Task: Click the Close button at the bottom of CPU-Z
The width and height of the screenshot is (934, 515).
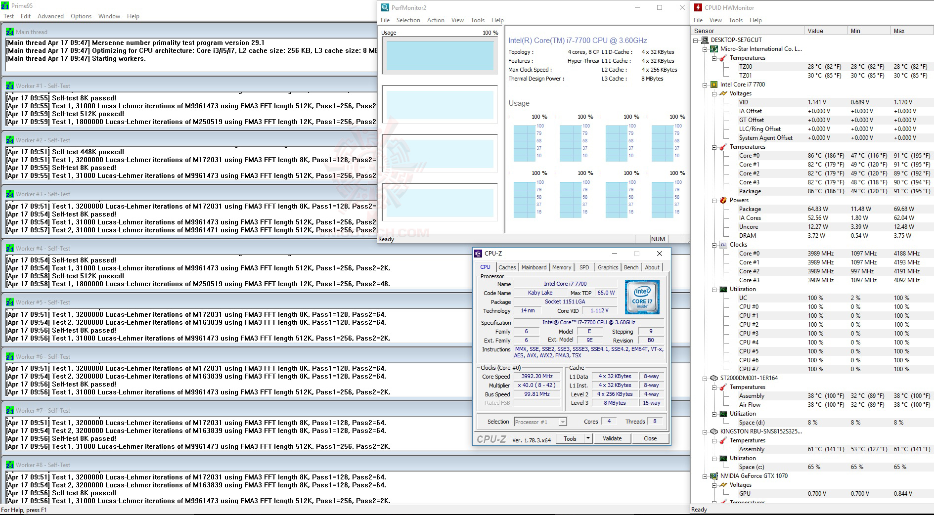Action: click(650, 438)
